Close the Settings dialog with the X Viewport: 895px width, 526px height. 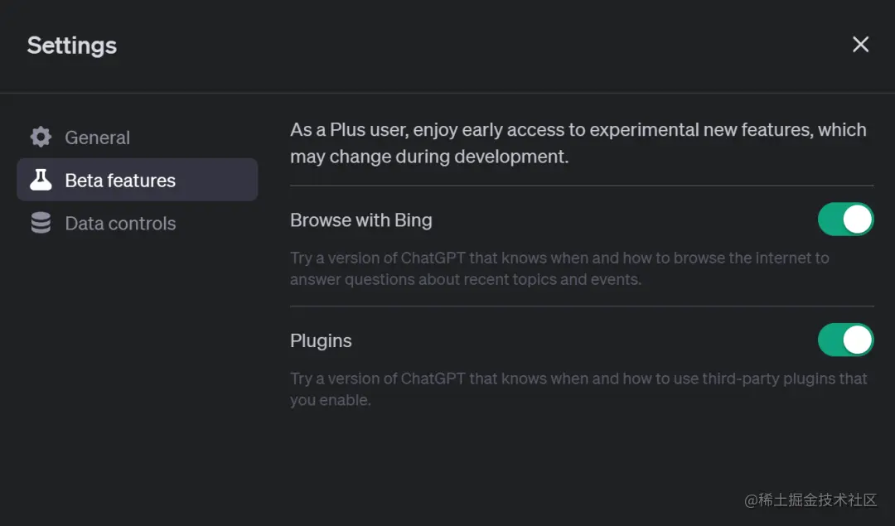coord(860,45)
